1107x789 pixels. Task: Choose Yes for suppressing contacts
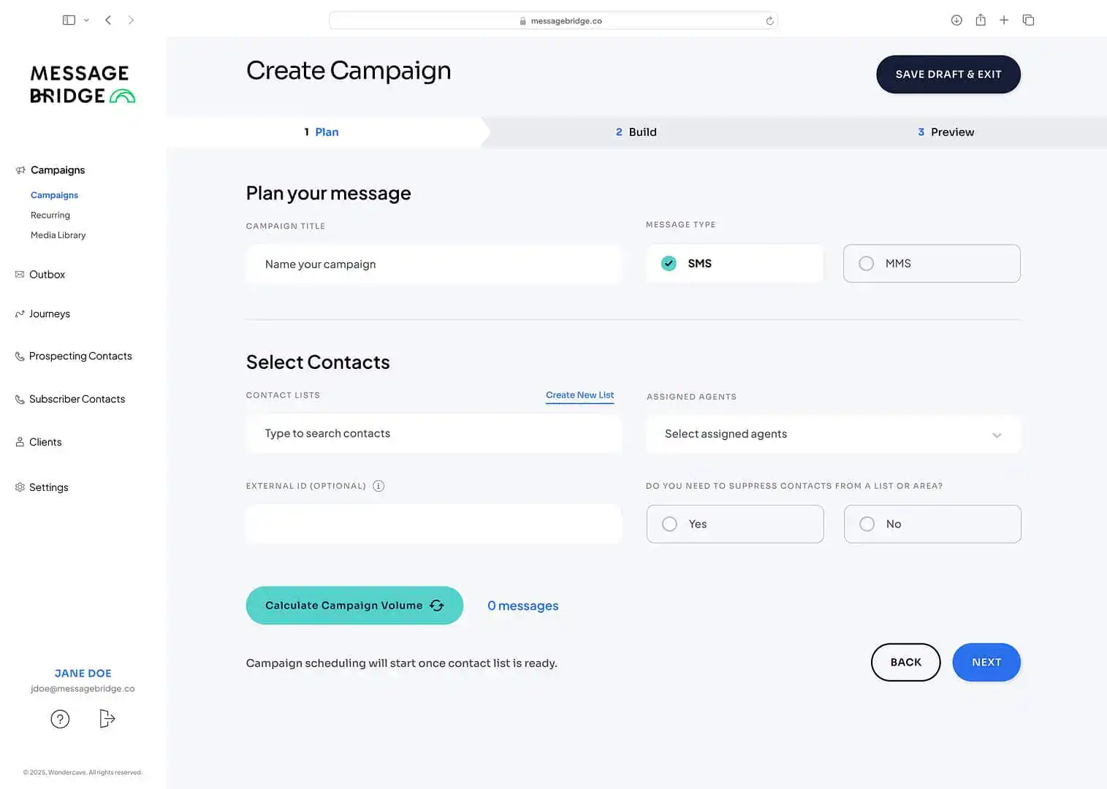[735, 524]
